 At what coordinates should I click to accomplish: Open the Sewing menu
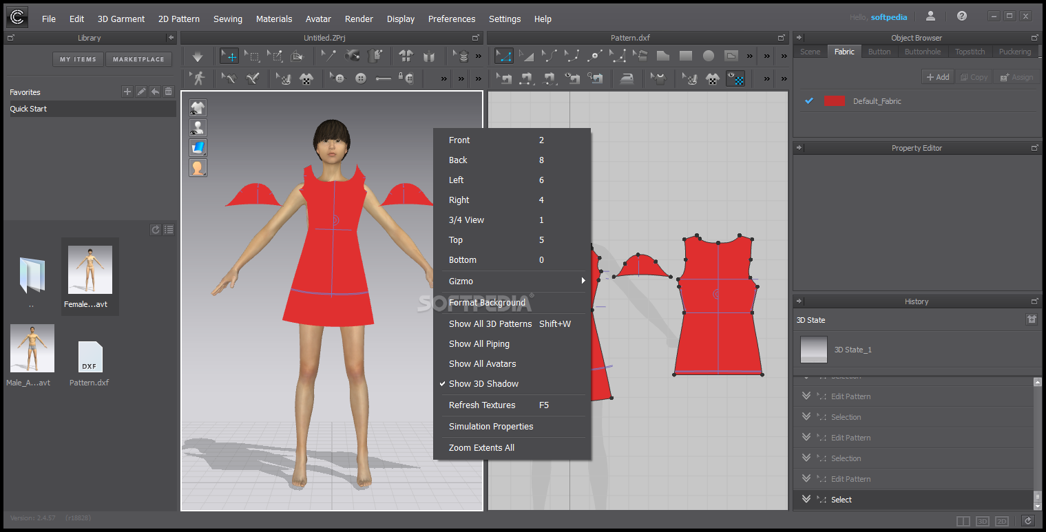(228, 19)
